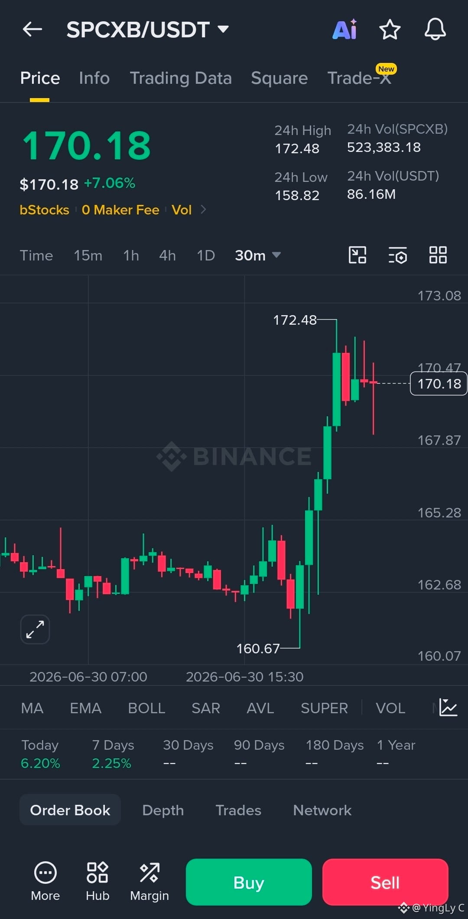468x919 pixels.
Task: Expand chart to fullscreen
Action: [x=35, y=629]
